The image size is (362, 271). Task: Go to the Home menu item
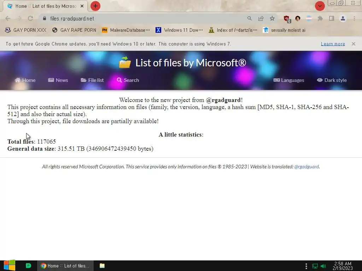tap(25, 80)
